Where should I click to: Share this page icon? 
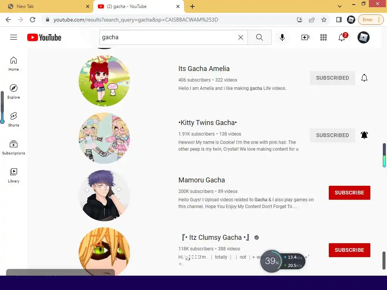point(312,20)
